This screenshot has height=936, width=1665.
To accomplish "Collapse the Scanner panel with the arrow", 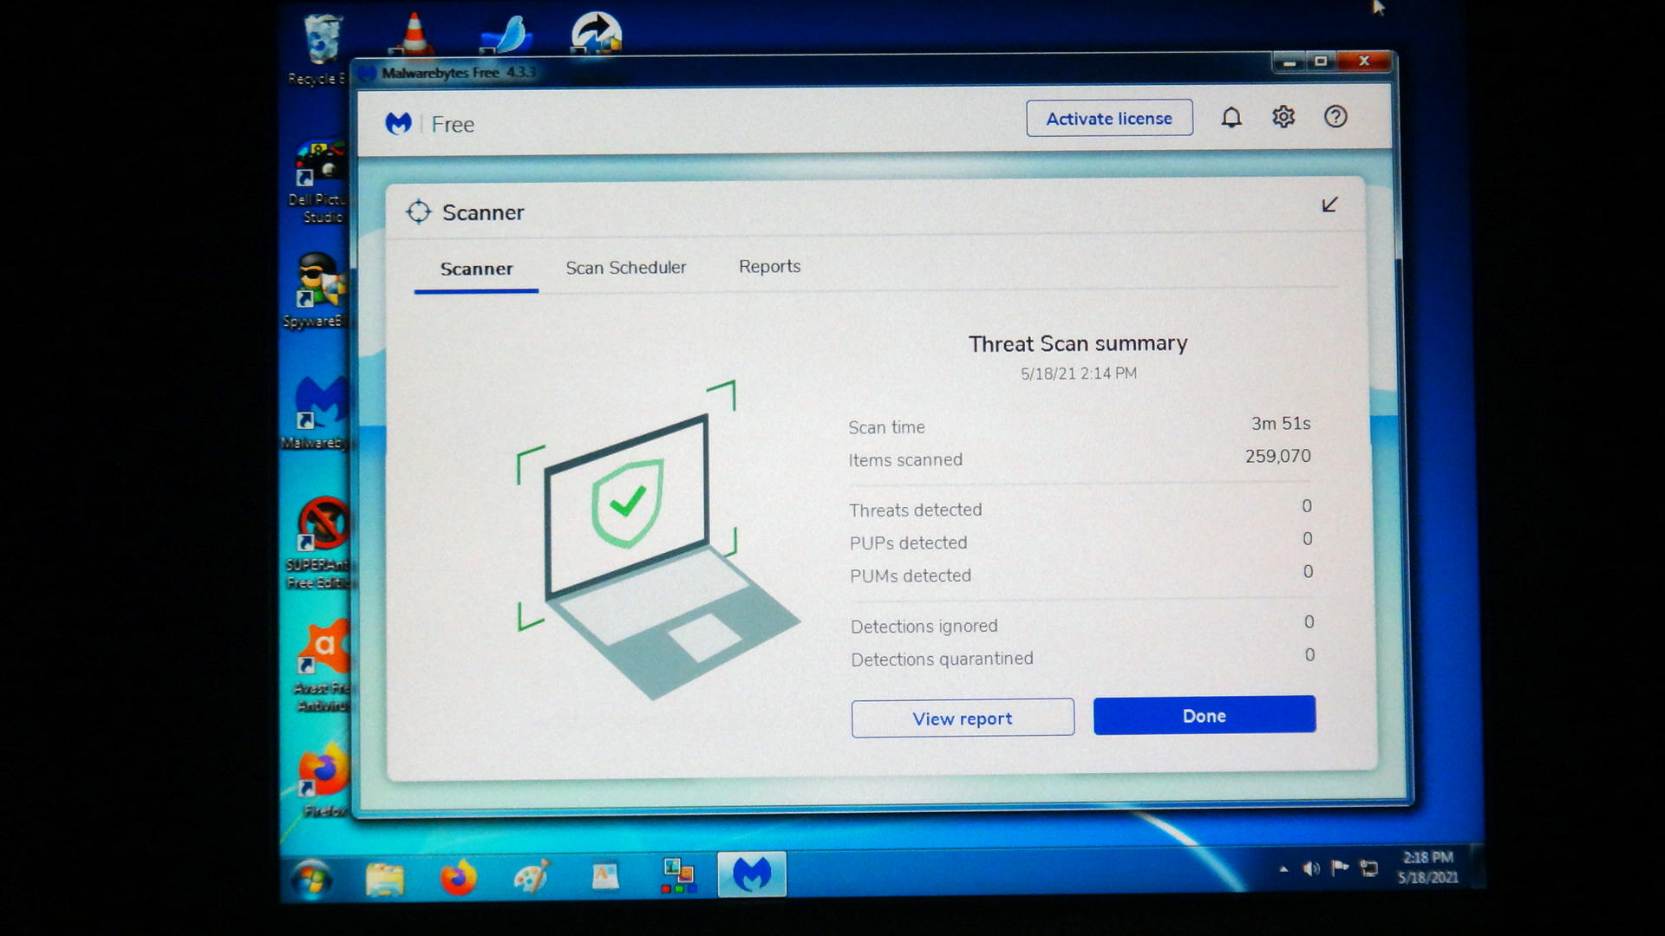I will tap(1329, 205).
